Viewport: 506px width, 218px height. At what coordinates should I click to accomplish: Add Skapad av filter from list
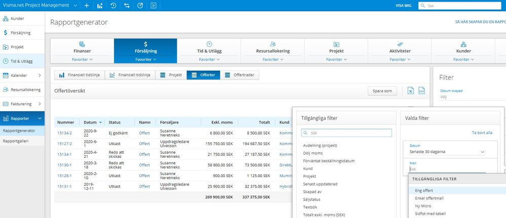click(312, 192)
